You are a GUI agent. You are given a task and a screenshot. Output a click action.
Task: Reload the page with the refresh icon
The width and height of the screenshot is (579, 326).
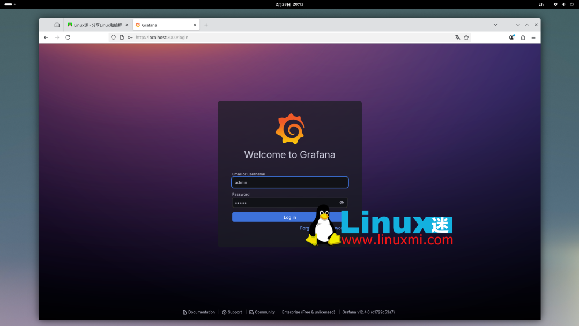pyautogui.click(x=68, y=38)
